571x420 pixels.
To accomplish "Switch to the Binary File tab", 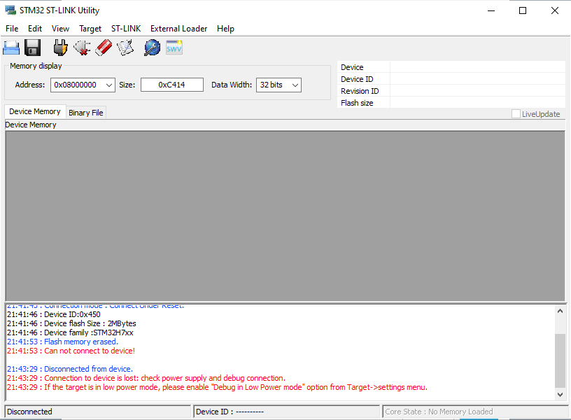I will coord(86,113).
